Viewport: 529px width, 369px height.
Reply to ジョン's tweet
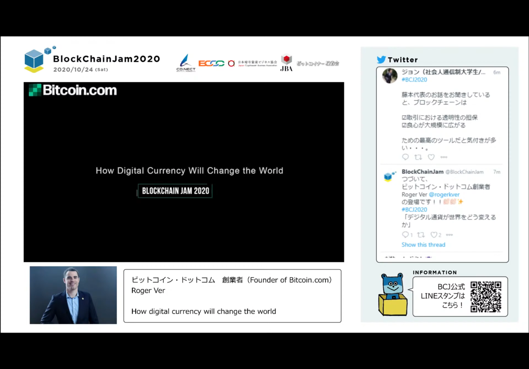(x=406, y=157)
